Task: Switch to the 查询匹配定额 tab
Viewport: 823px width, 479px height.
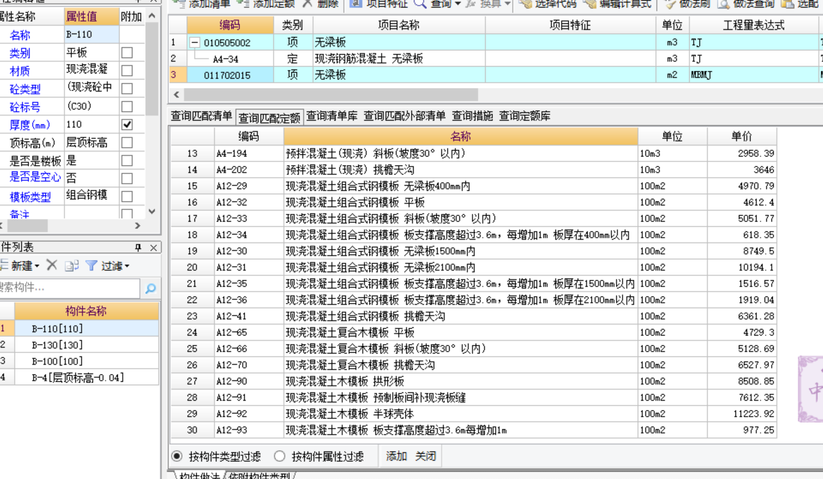Action: click(x=270, y=118)
